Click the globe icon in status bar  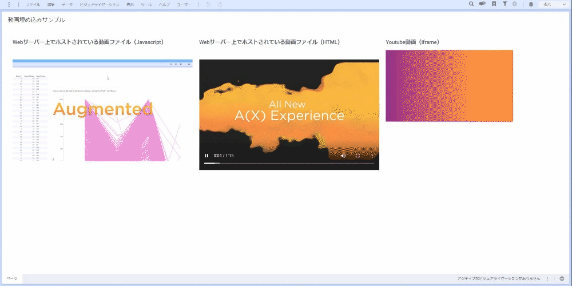(562, 279)
